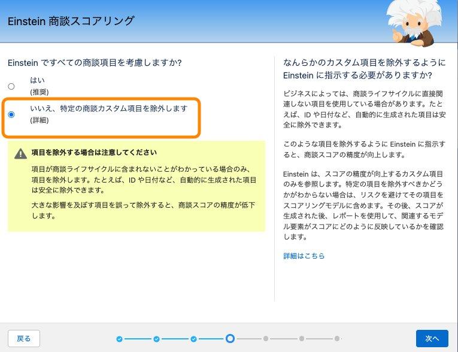Click the Einstein 商談スコアリング title
458x352 pixels.
click(x=71, y=22)
